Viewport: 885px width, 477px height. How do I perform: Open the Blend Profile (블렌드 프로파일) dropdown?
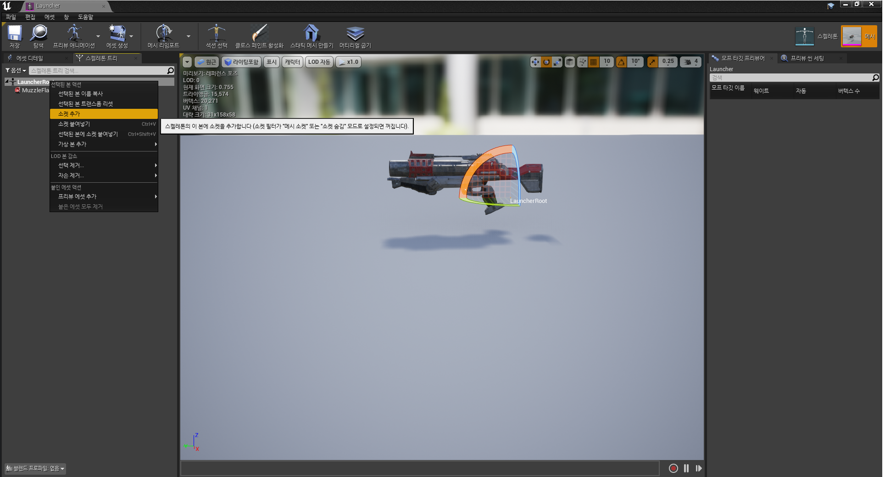[35, 468]
